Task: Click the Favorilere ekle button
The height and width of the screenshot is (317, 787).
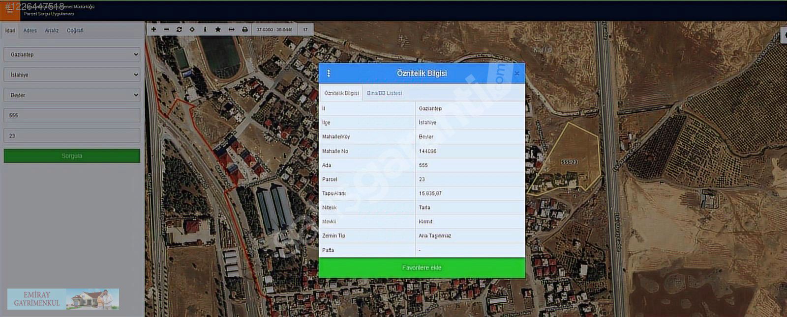Action: click(x=422, y=267)
